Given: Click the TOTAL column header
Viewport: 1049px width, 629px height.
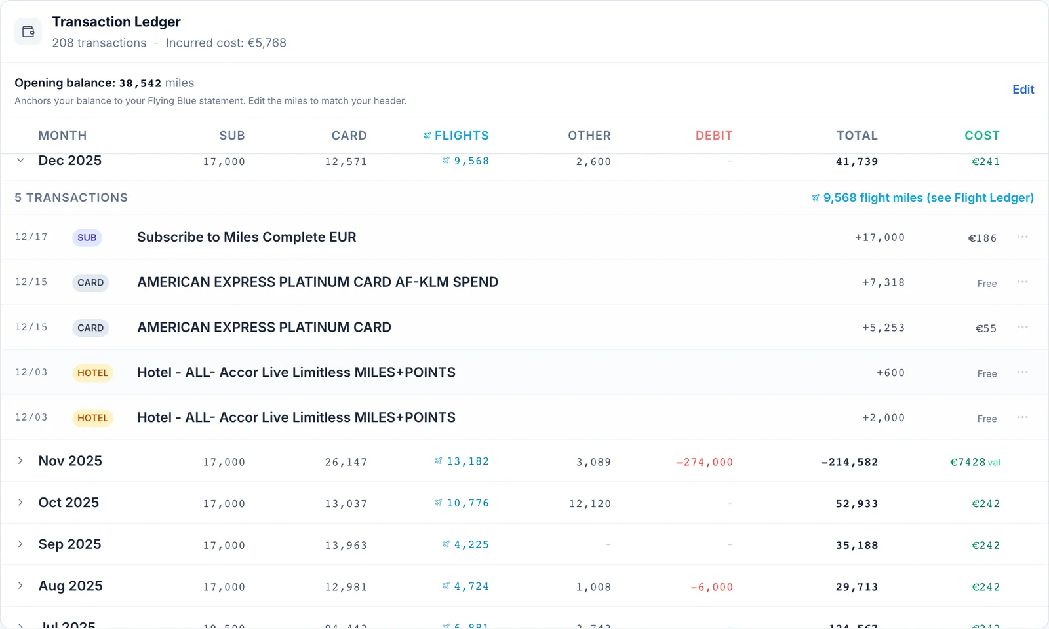Looking at the screenshot, I should click(x=857, y=136).
